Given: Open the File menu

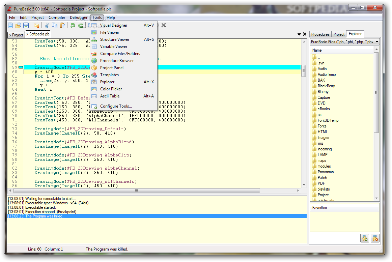Looking at the screenshot, I should [x=12, y=18].
